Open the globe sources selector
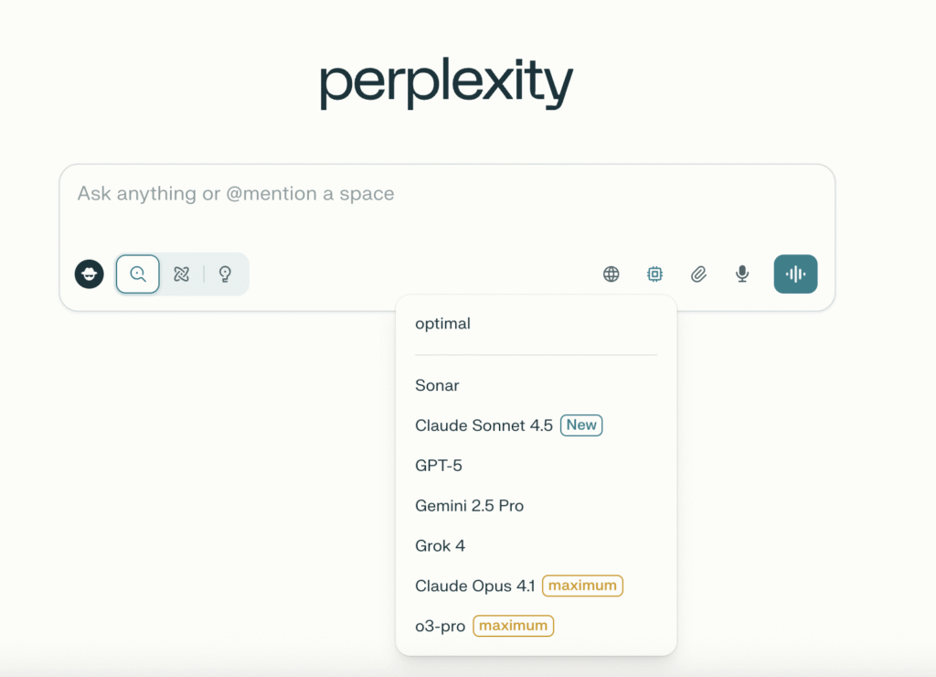 (612, 274)
